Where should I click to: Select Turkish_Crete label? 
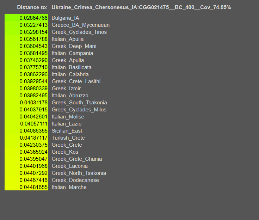tap(68, 138)
